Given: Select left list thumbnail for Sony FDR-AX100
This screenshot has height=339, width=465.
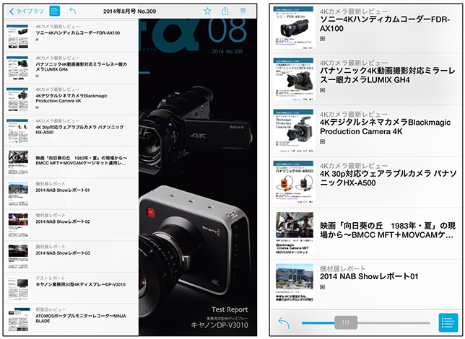Looking at the screenshot, I should pyautogui.click(x=18, y=37).
